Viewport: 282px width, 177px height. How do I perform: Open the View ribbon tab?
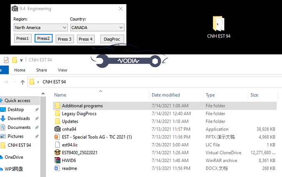coord(62,70)
